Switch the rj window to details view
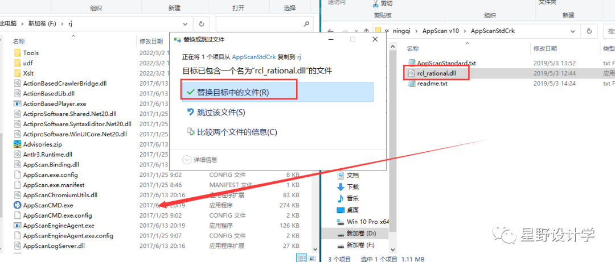Viewport: 615px width, 262px height. 302,258
